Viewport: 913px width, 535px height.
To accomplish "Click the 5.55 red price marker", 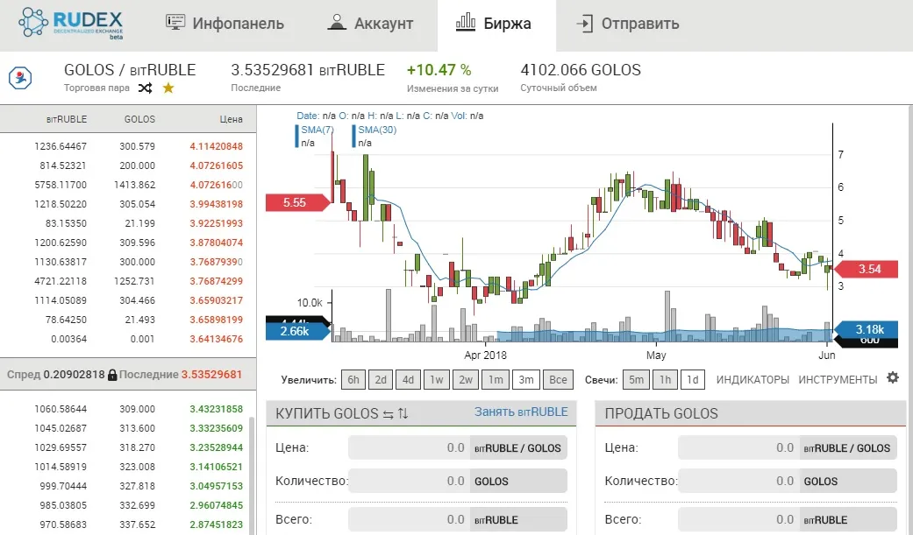I will 297,202.
